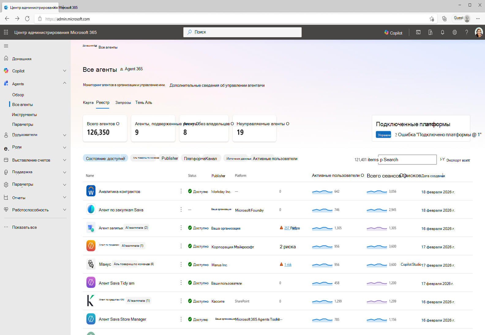Open the Microsoft 365 app launcher grid
The image size is (485, 335).
(6, 32)
